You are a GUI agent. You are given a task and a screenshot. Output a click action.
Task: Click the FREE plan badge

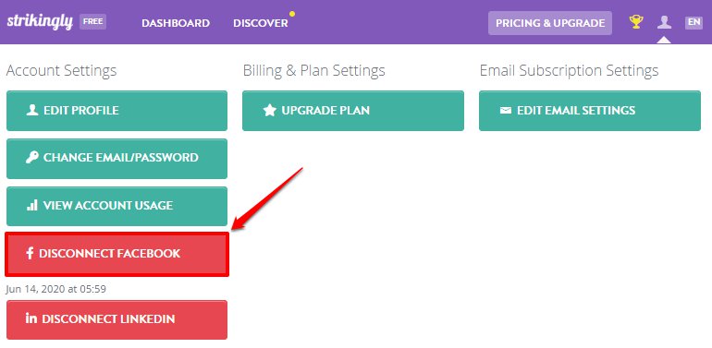click(x=93, y=21)
